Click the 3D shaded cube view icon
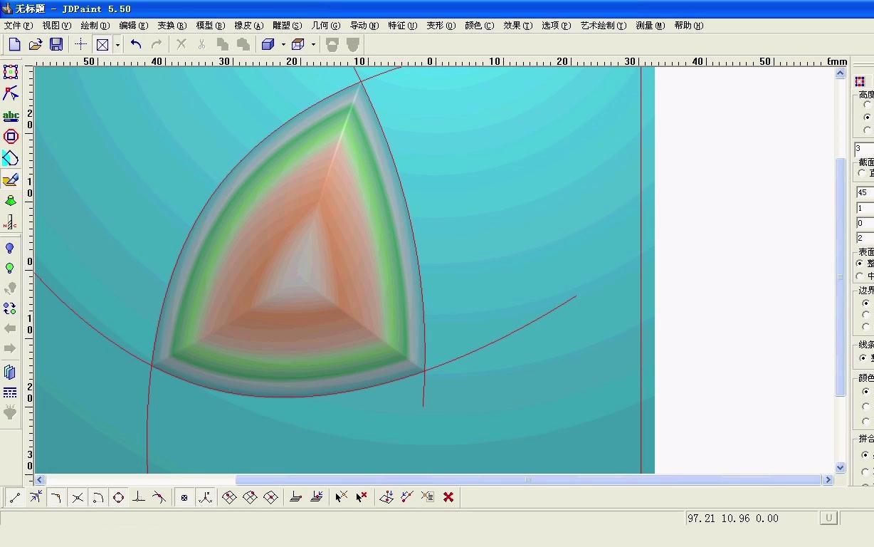 (x=268, y=44)
